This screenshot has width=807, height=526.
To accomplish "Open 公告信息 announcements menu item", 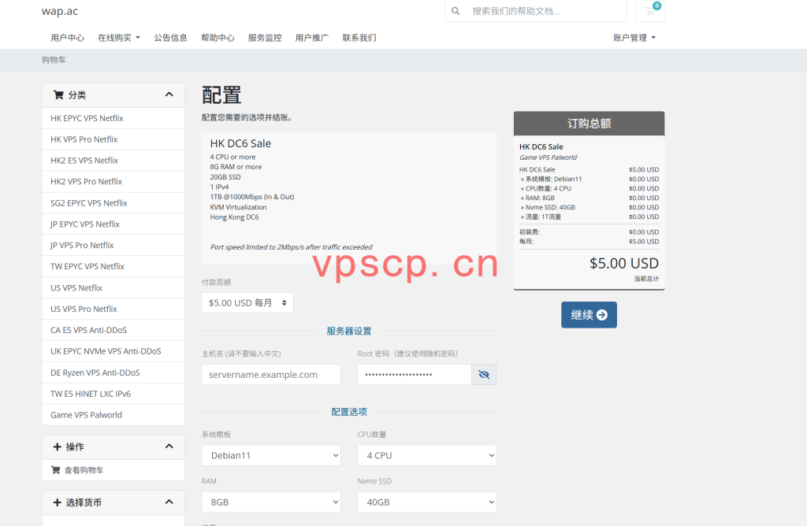I will point(170,38).
